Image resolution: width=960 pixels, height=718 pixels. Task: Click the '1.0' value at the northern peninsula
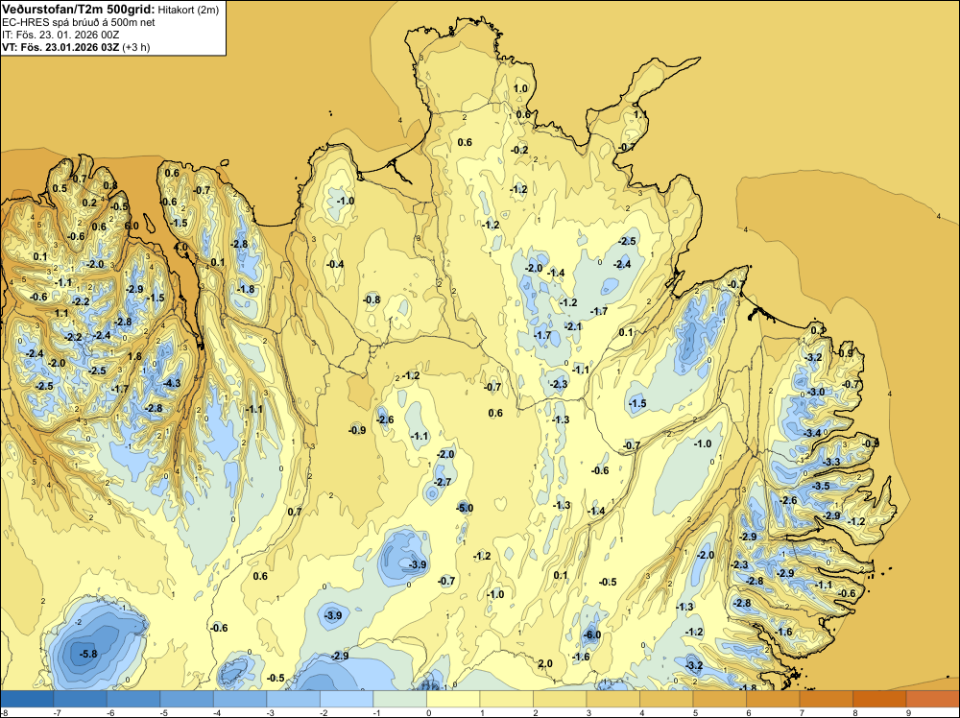tap(520, 88)
